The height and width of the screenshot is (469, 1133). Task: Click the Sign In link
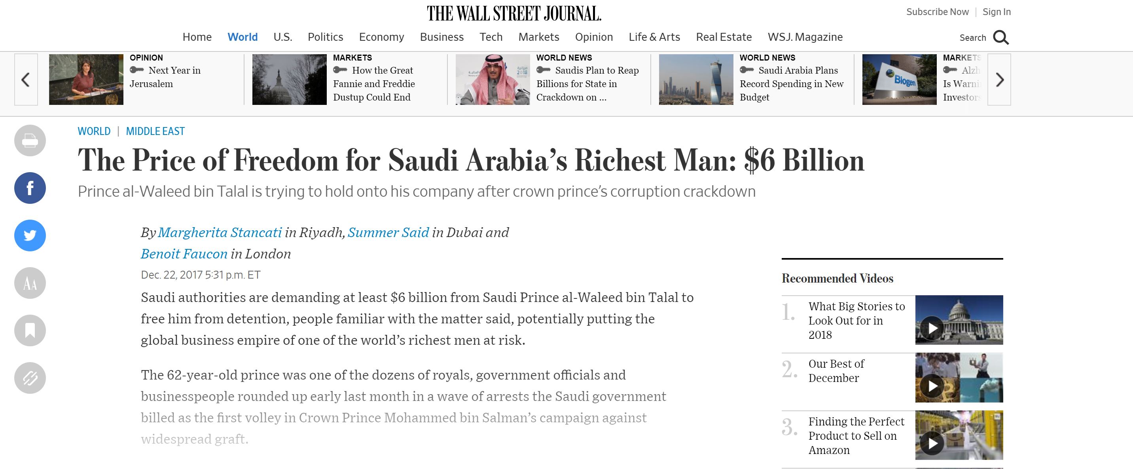pyautogui.click(x=996, y=12)
